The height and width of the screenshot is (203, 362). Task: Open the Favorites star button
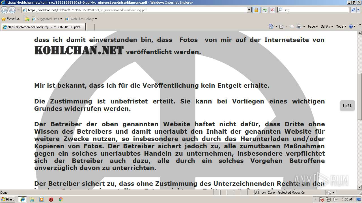tap(4, 19)
